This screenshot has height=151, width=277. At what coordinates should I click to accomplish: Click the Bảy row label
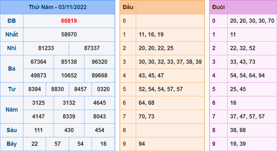(12, 144)
